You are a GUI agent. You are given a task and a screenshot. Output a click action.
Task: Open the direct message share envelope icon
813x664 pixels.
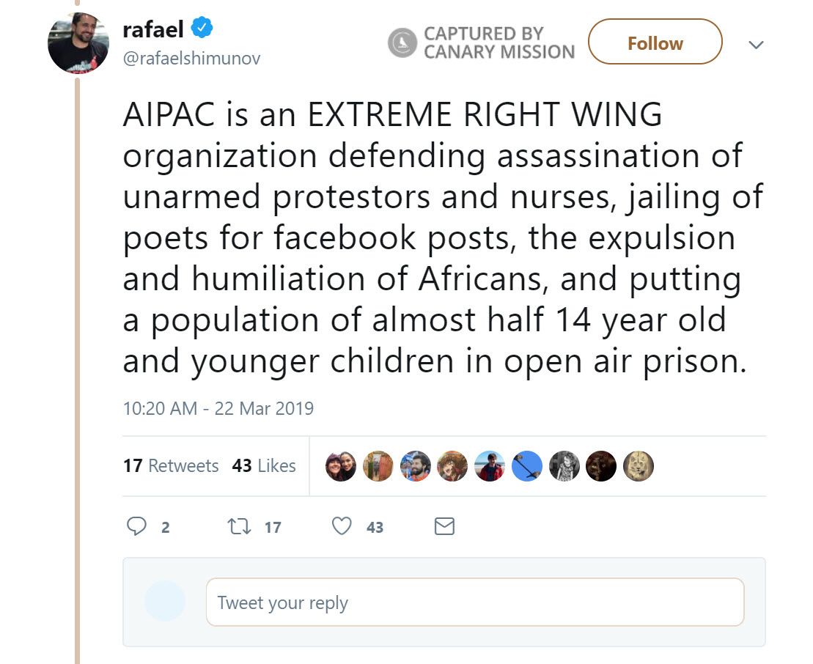[x=444, y=525]
